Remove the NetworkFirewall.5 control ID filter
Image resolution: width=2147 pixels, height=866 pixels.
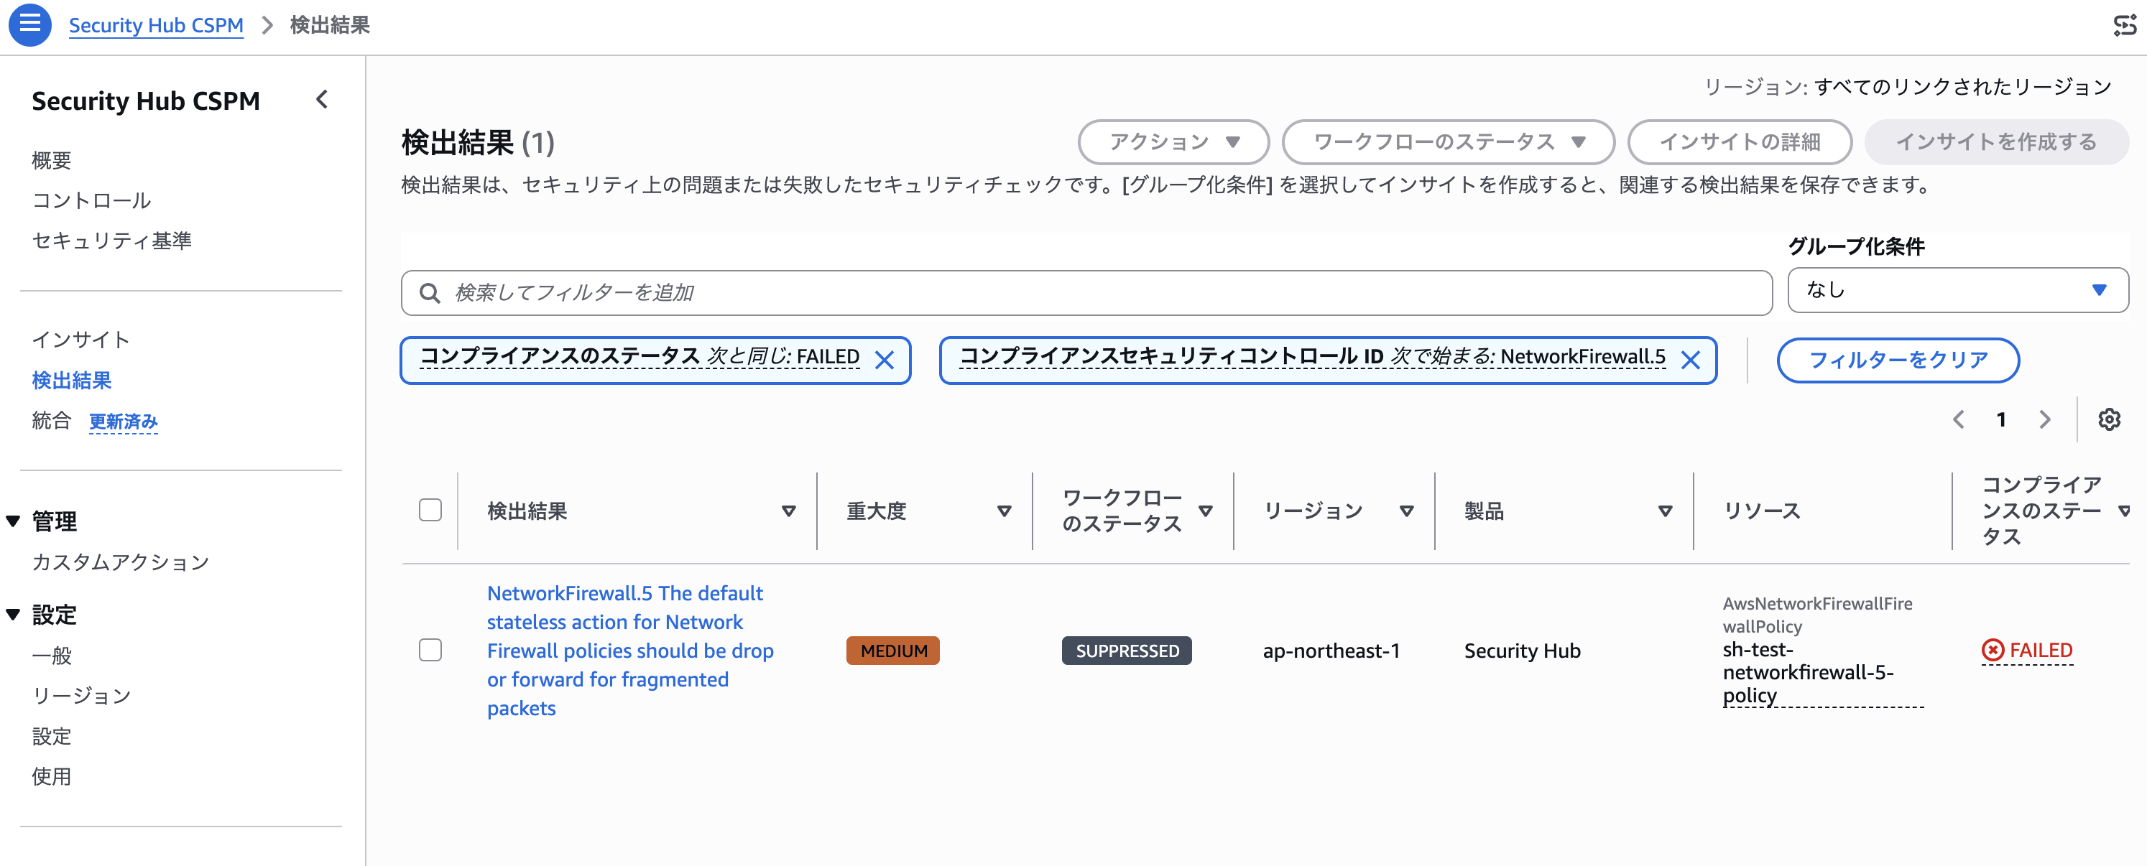[x=1690, y=360]
